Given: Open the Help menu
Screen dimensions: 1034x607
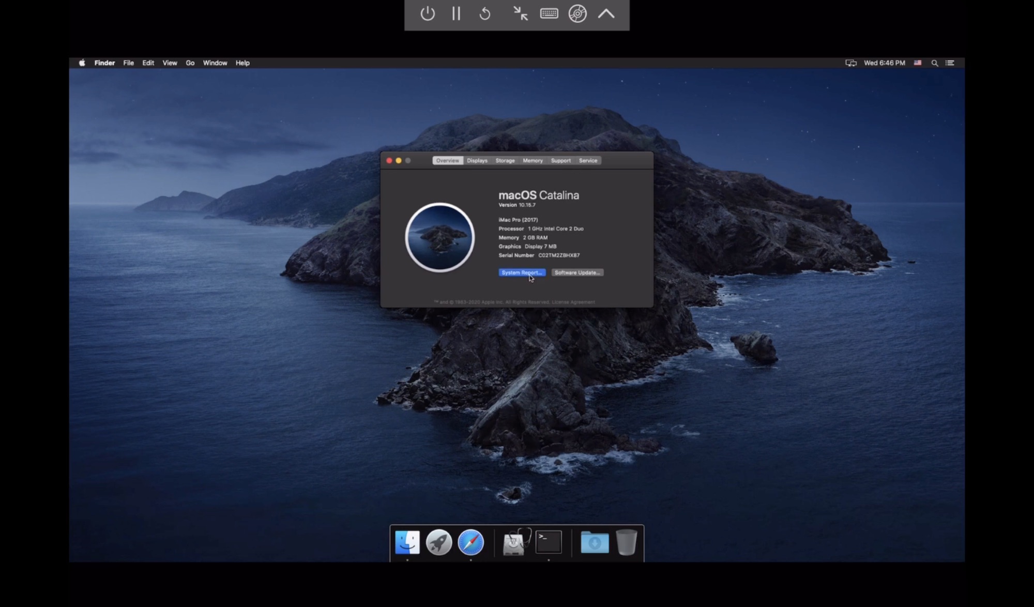Looking at the screenshot, I should 242,63.
